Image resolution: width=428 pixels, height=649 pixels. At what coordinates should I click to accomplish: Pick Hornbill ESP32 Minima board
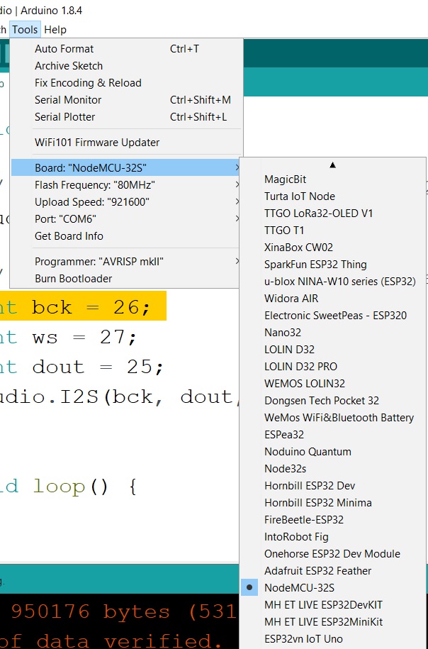click(332, 502)
